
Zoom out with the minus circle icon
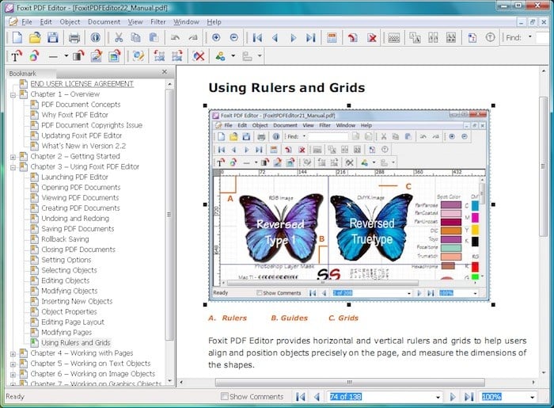point(234,37)
